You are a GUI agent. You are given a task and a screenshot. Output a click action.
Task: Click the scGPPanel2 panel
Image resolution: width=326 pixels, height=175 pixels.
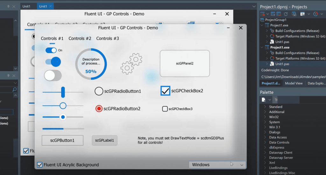(185, 64)
